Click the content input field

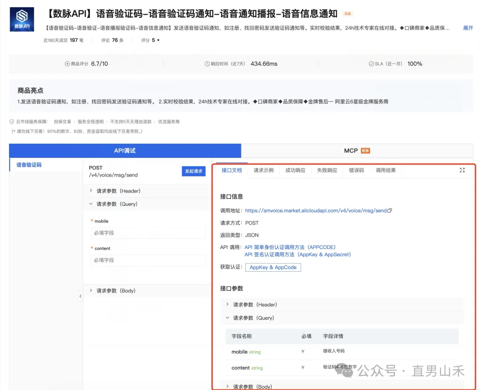(x=148, y=260)
